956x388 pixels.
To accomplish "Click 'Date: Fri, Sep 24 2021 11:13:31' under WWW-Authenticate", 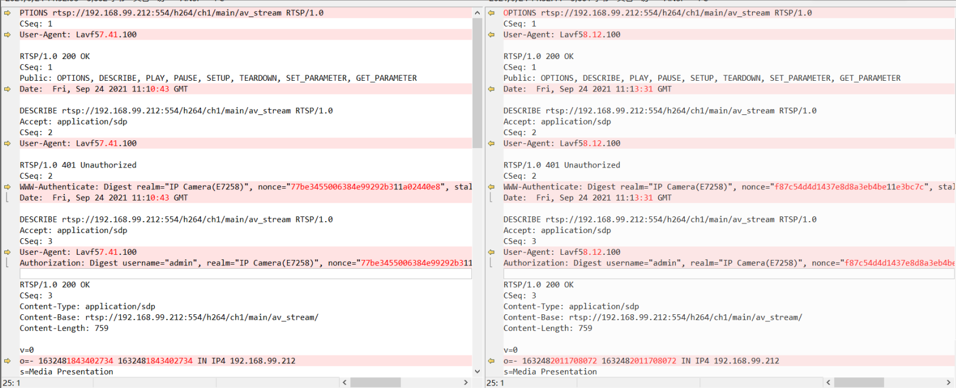I will tap(587, 198).
